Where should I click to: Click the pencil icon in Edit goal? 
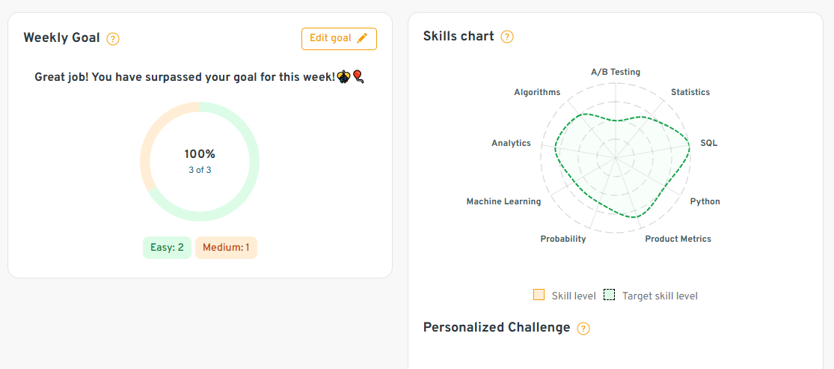pyautogui.click(x=363, y=38)
